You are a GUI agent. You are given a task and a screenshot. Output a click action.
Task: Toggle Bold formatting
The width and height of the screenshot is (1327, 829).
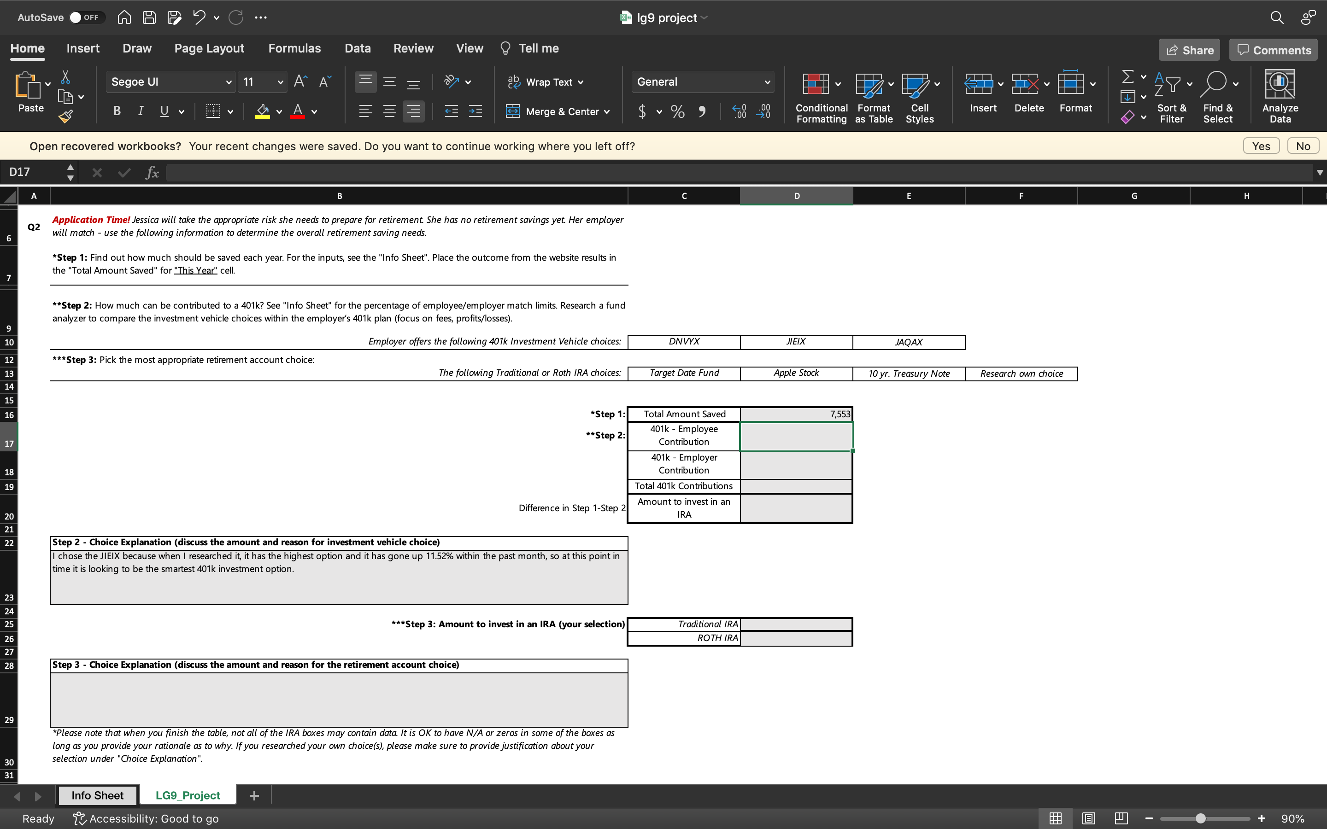(x=117, y=111)
